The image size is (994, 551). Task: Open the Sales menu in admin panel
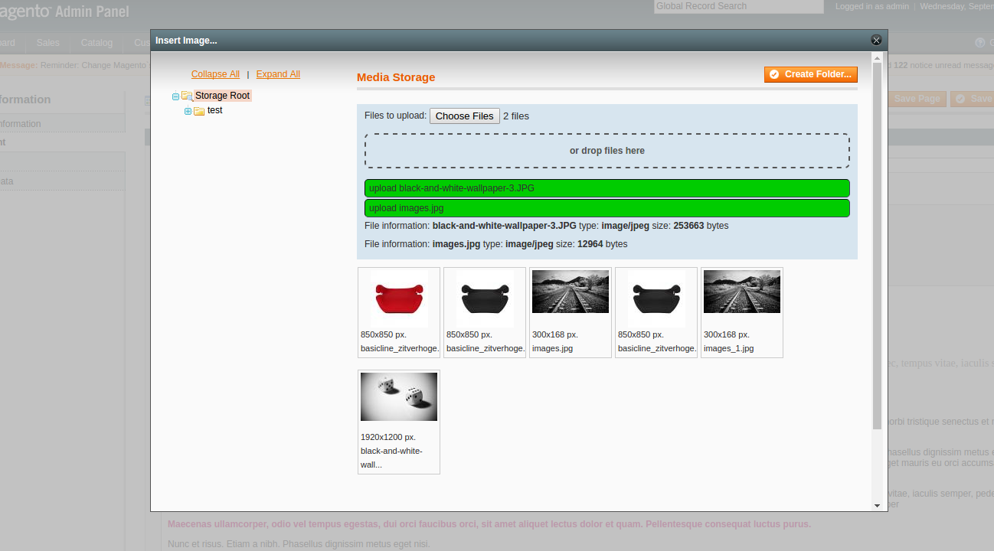click(47, 43)
